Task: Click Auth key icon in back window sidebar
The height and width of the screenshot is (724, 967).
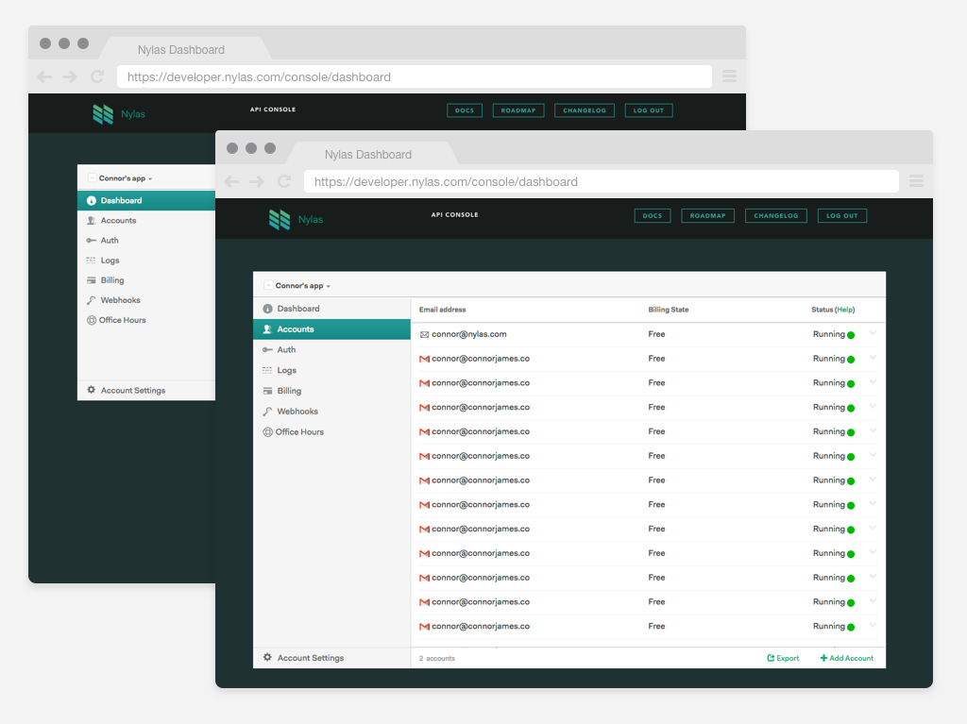Action: tap(92, 241)
